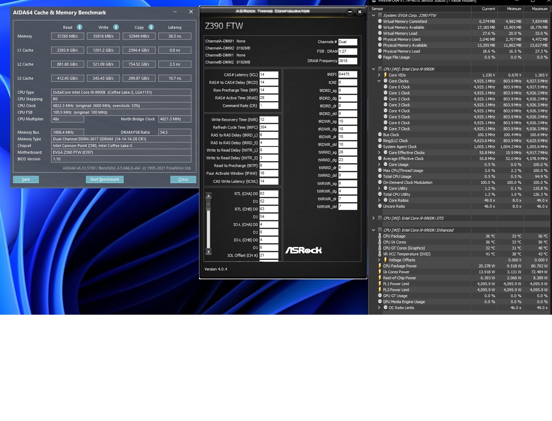Screen dimensions: 552x421
Task: Click the tREFI value field
Action: point(348,74)
